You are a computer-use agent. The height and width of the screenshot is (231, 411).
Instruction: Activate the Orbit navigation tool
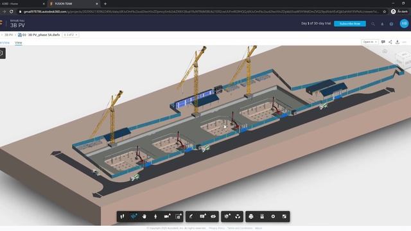point(134,216)
